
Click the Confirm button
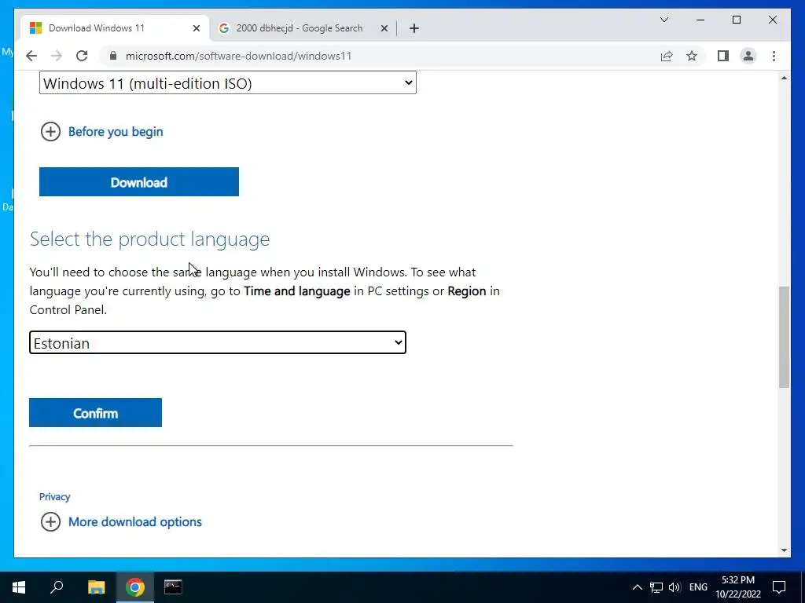(95, 413)
